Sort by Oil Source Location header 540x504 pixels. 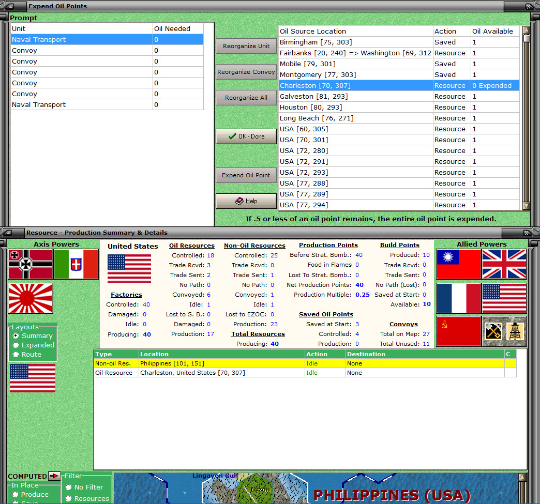tap(355, 32)
